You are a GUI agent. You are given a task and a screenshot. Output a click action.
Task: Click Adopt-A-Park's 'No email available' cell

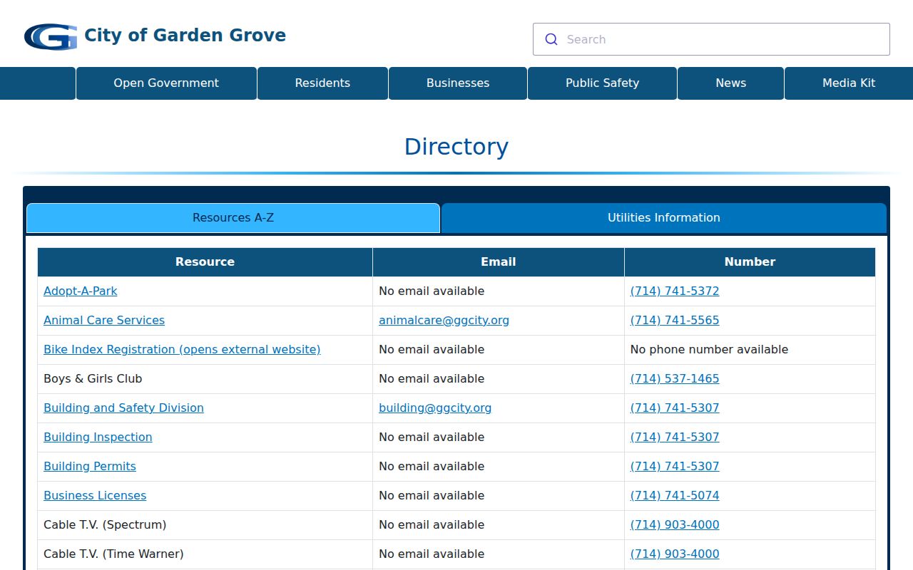(x=498, y=291)
